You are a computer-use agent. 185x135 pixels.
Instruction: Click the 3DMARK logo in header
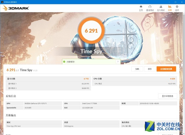click(x=16, y=8)
